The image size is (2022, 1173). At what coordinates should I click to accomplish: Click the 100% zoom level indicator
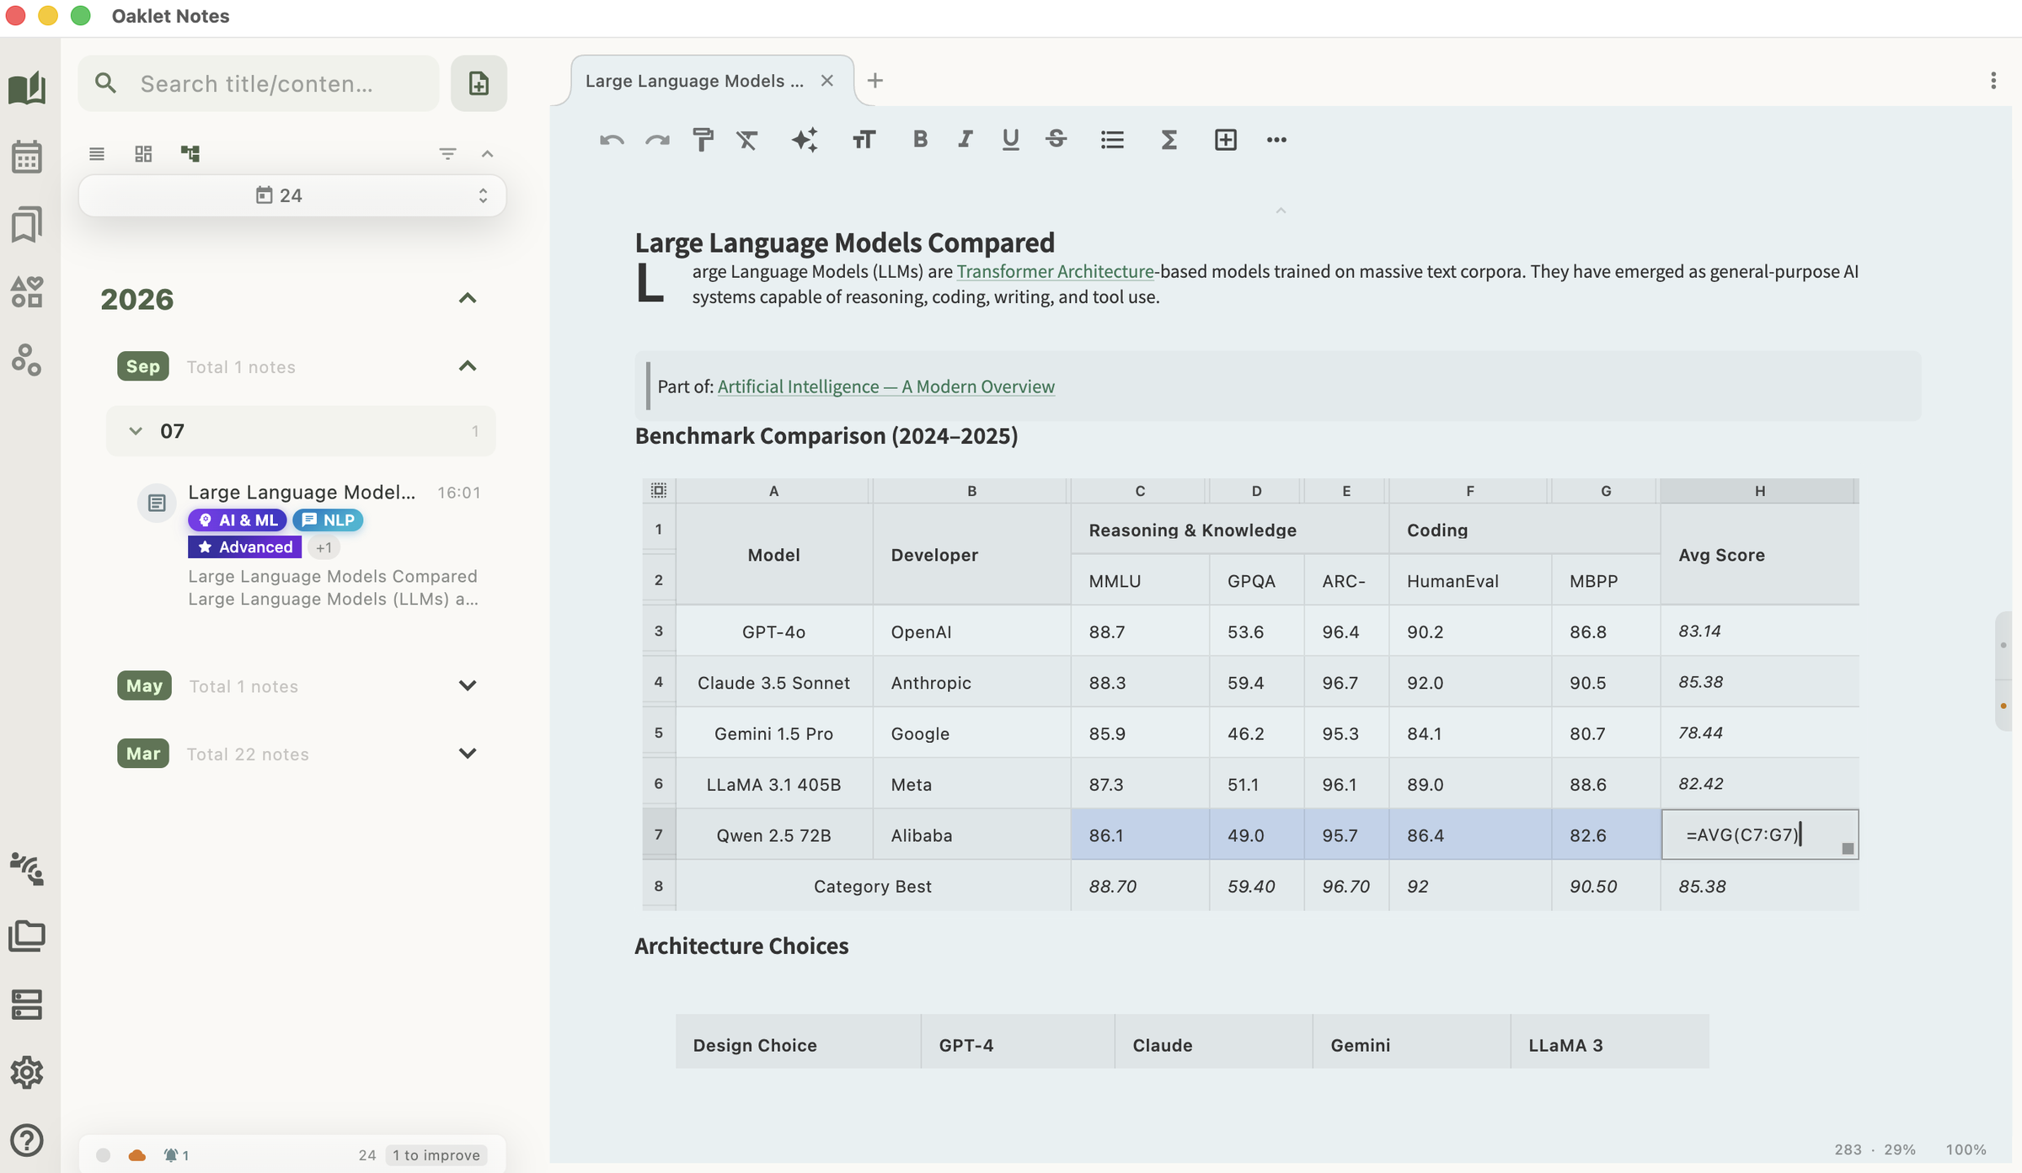(1966, 1149)
